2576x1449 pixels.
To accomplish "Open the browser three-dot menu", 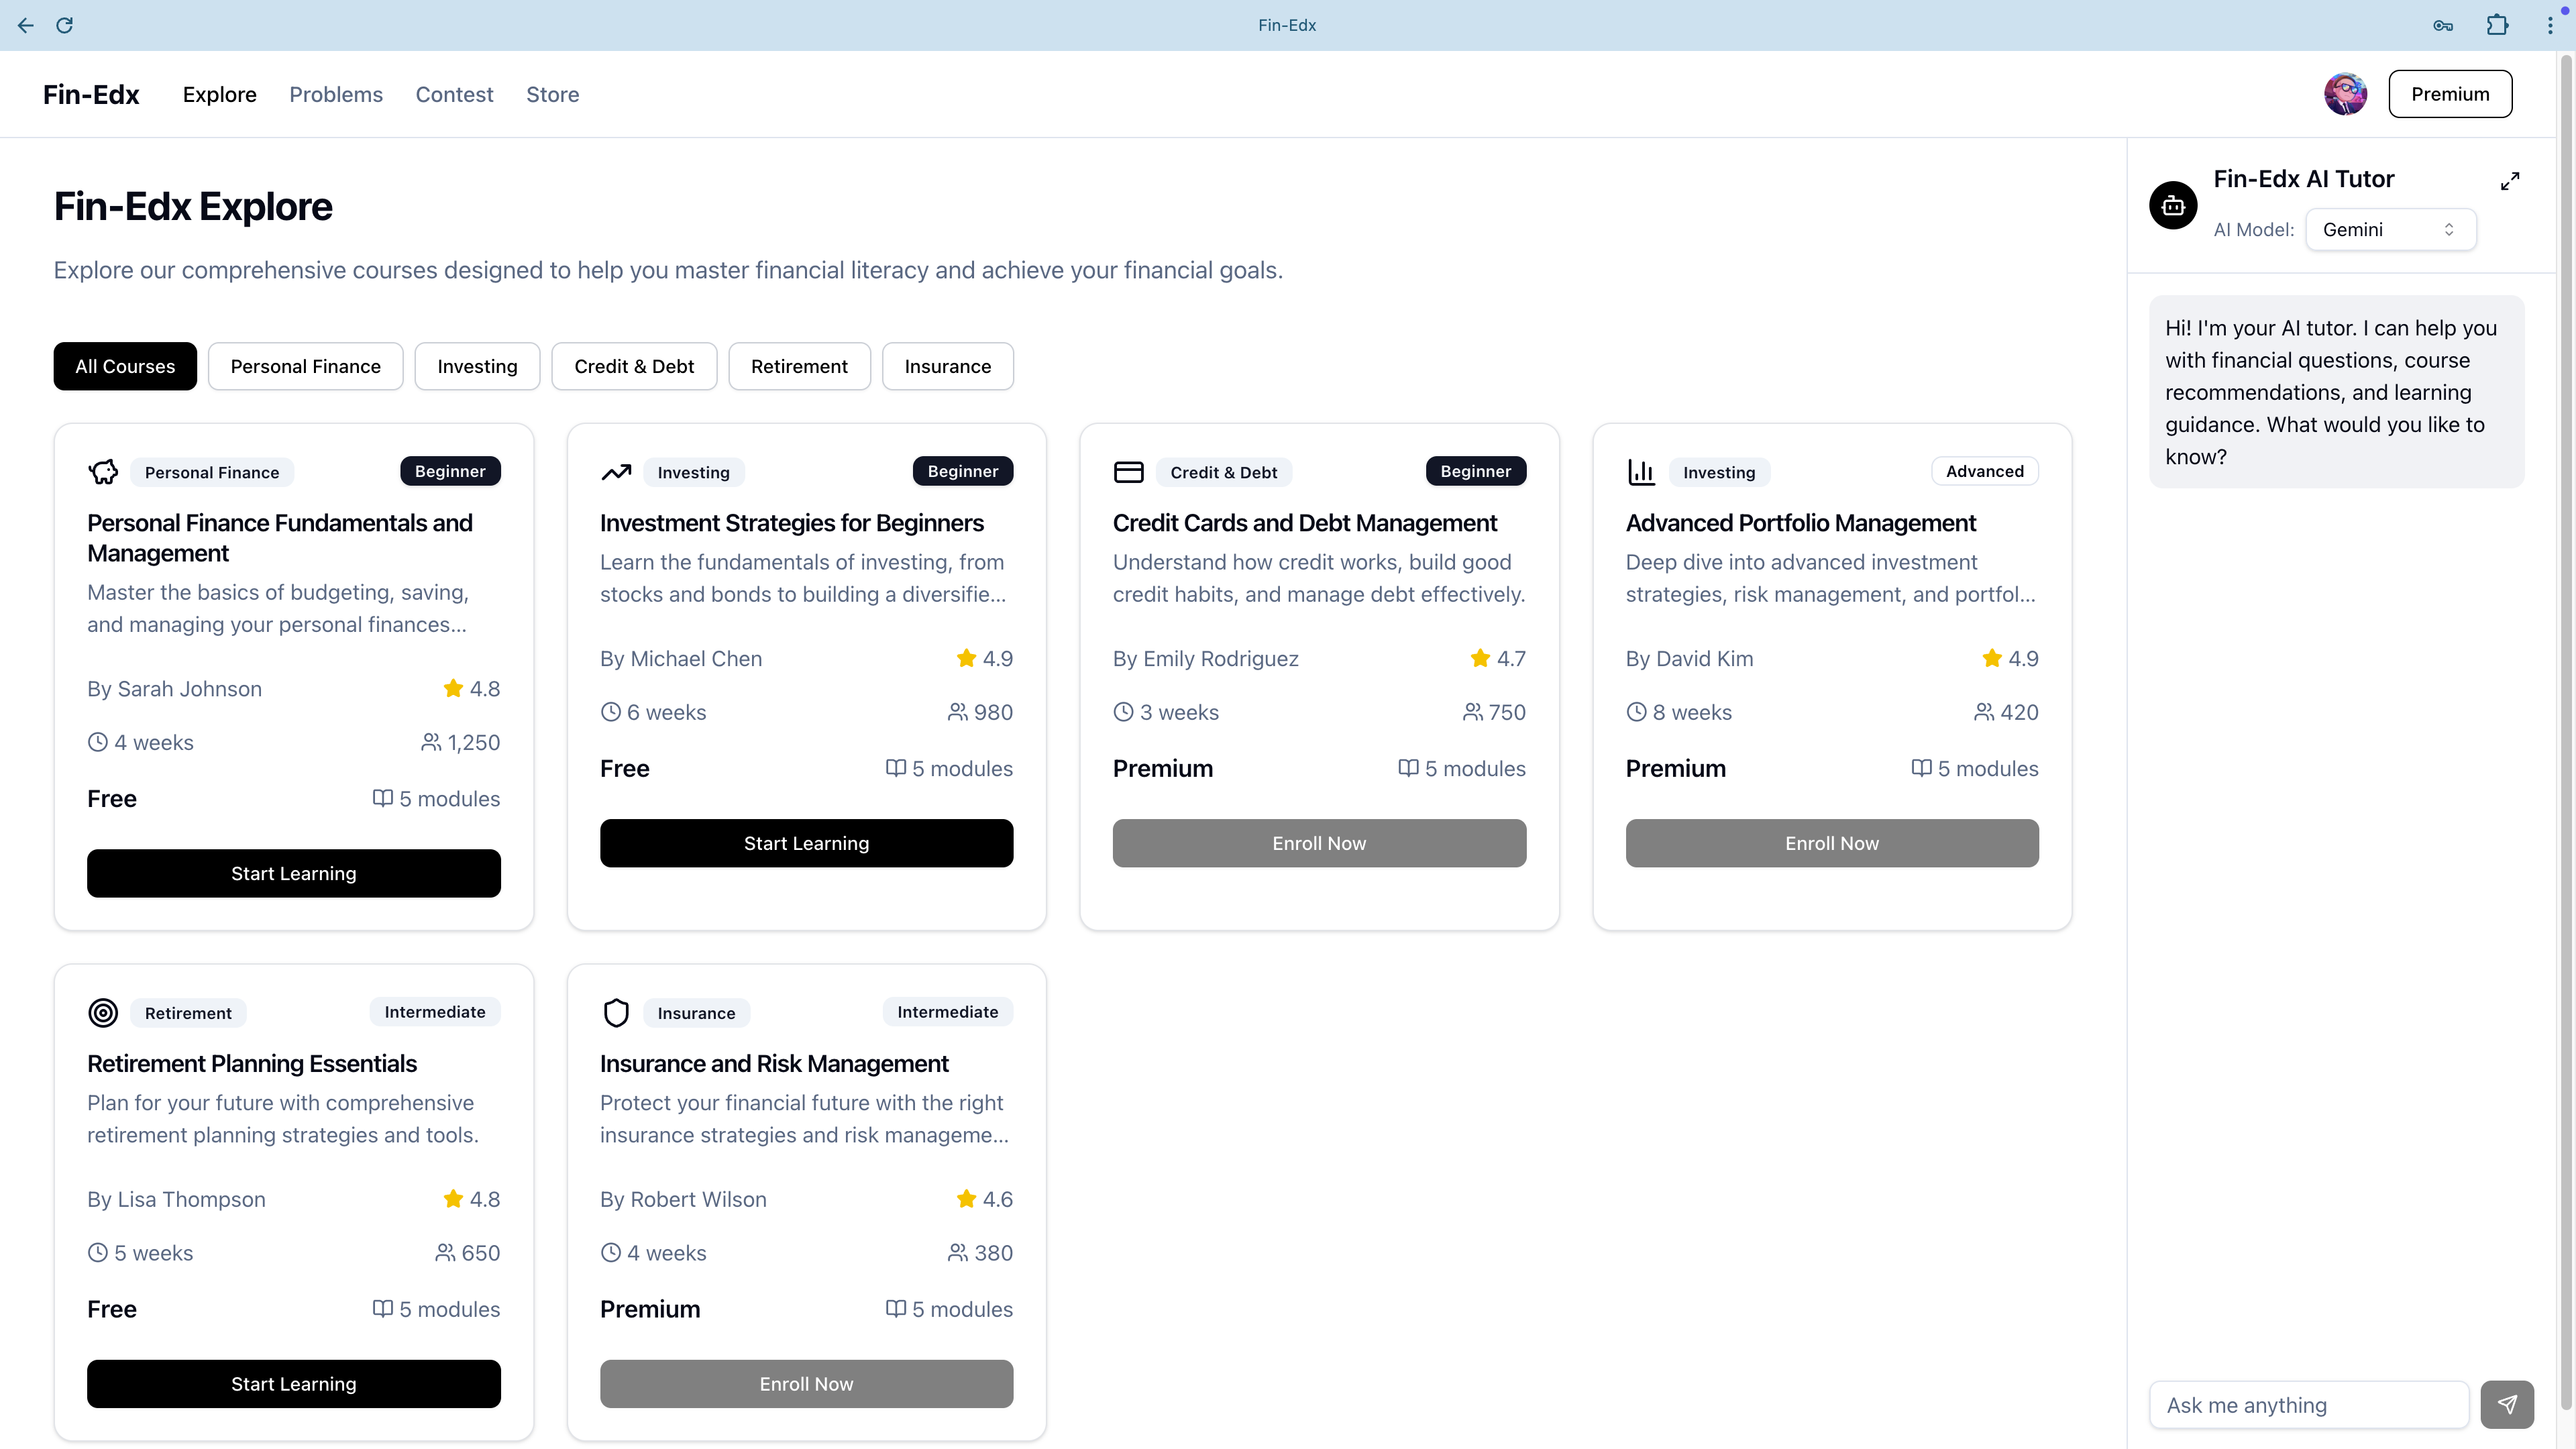I will pyautogui.click(x=2549, y=25).
